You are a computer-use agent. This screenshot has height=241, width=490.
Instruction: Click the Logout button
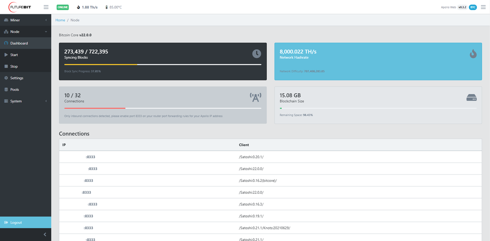pyautogui.click(x=25, y=222)
